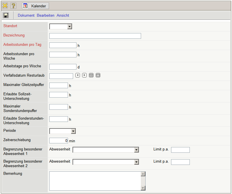The width and height of the screenshot is (232, 194).
Task: Open Abwesenheit dropdown for Abwesenheit 1
Action: [137, 150]
